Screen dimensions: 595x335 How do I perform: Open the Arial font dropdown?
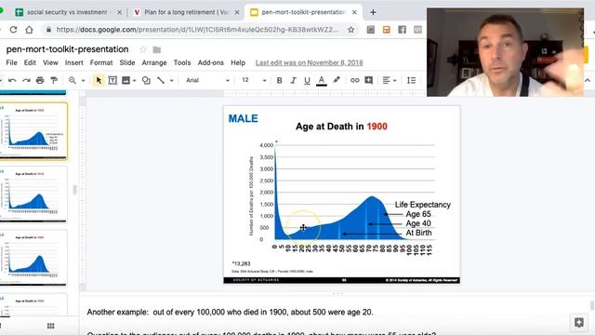point(207,80)
